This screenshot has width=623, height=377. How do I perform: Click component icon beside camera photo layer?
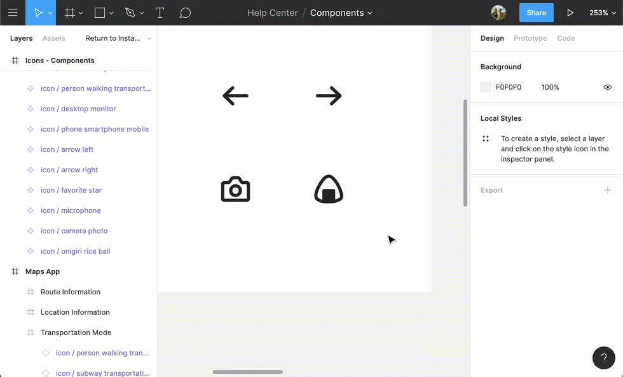tap(31, 231)
